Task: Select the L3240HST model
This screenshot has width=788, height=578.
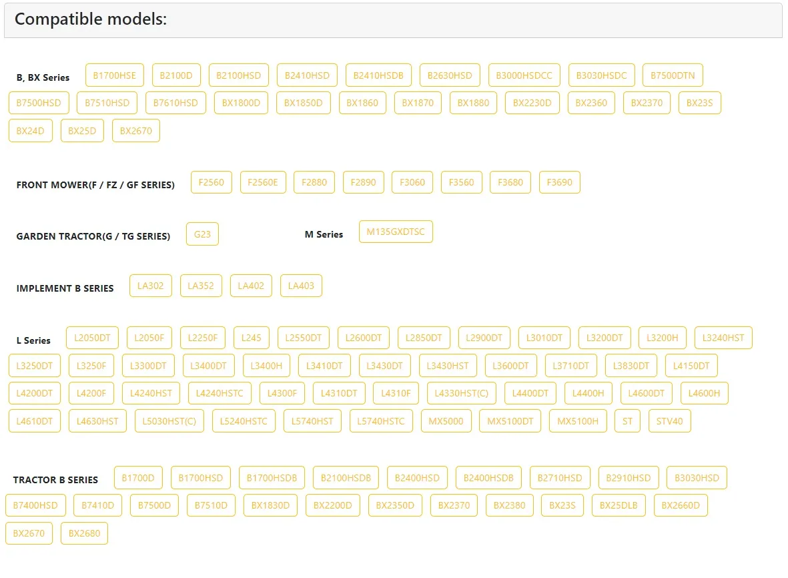Action: point(723,338)
